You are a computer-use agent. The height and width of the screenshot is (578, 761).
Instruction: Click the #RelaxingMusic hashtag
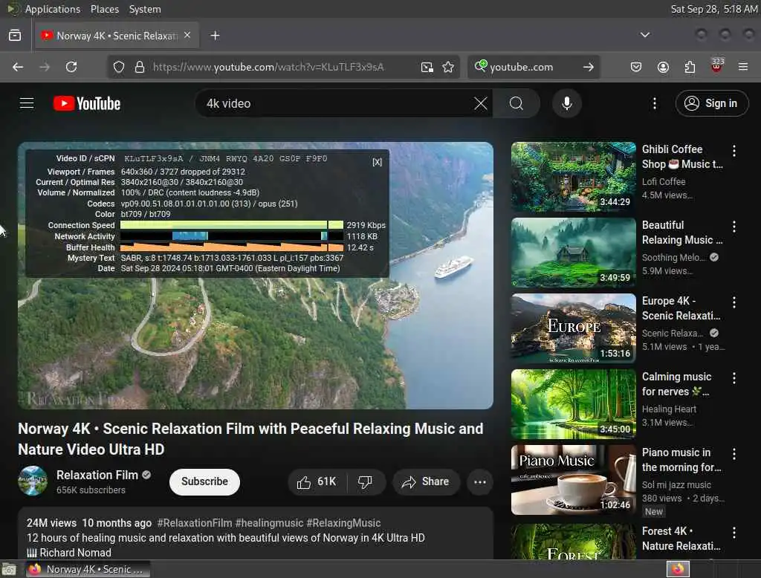(x=343, y=523)
